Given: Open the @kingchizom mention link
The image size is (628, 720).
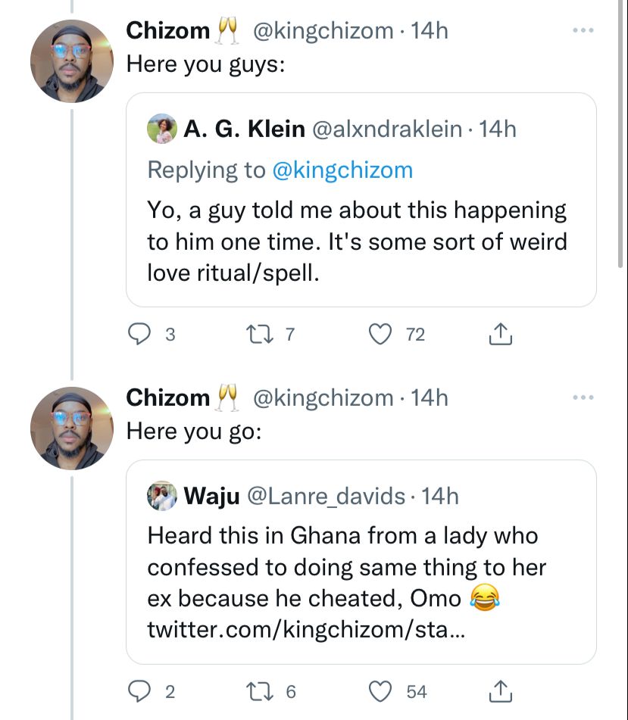Looking at the screenshot, I should click(x=342, y=170).
